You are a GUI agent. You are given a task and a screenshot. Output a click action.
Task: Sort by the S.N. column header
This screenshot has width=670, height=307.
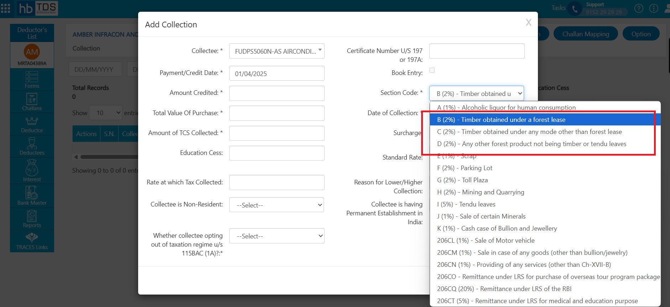click(109, 134)
